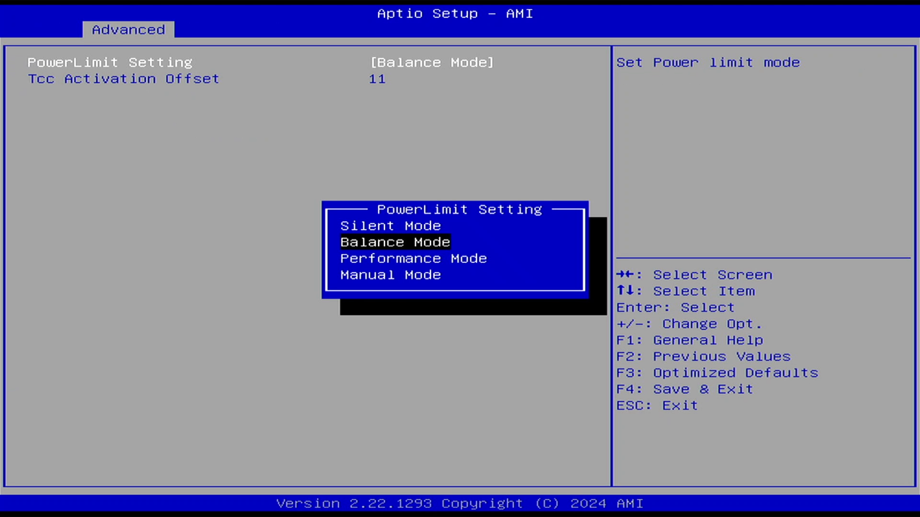
Task: Choose Manual Mode in popup
Action: (x=391, y=275)
